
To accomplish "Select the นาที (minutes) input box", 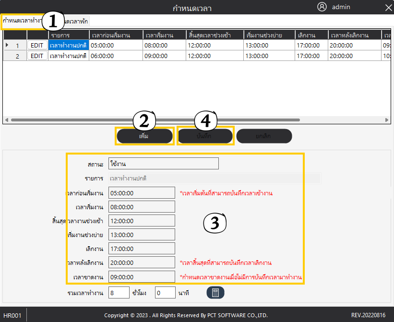I will 165,293.
